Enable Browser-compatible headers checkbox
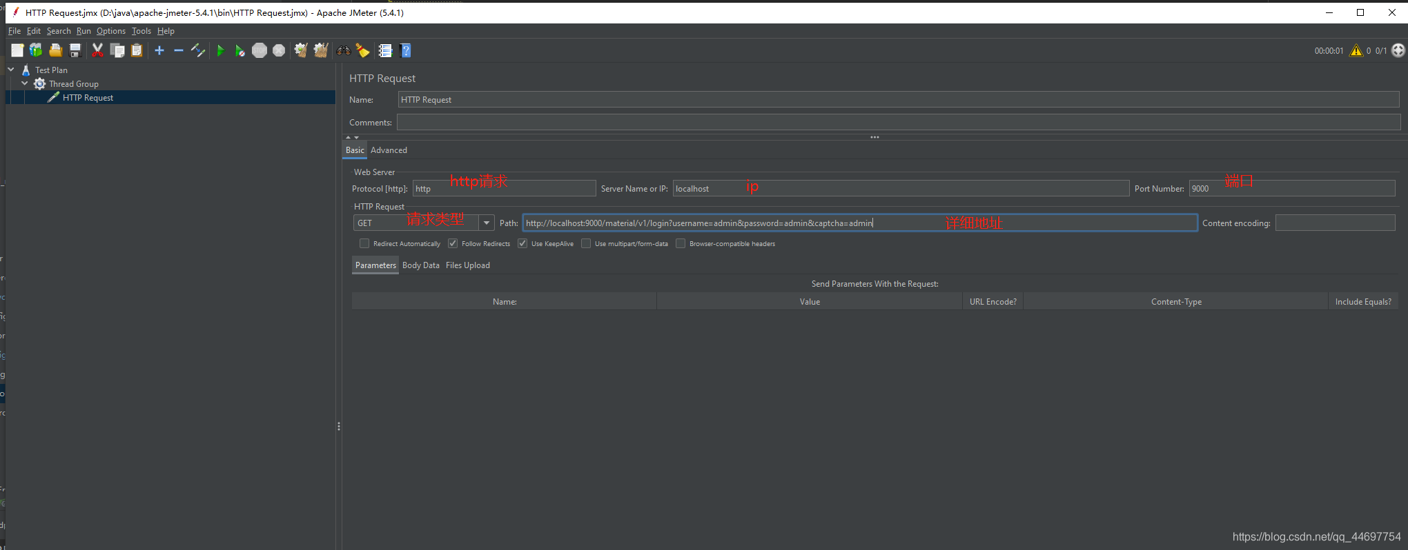1408x550 pixels. [681, 243]
